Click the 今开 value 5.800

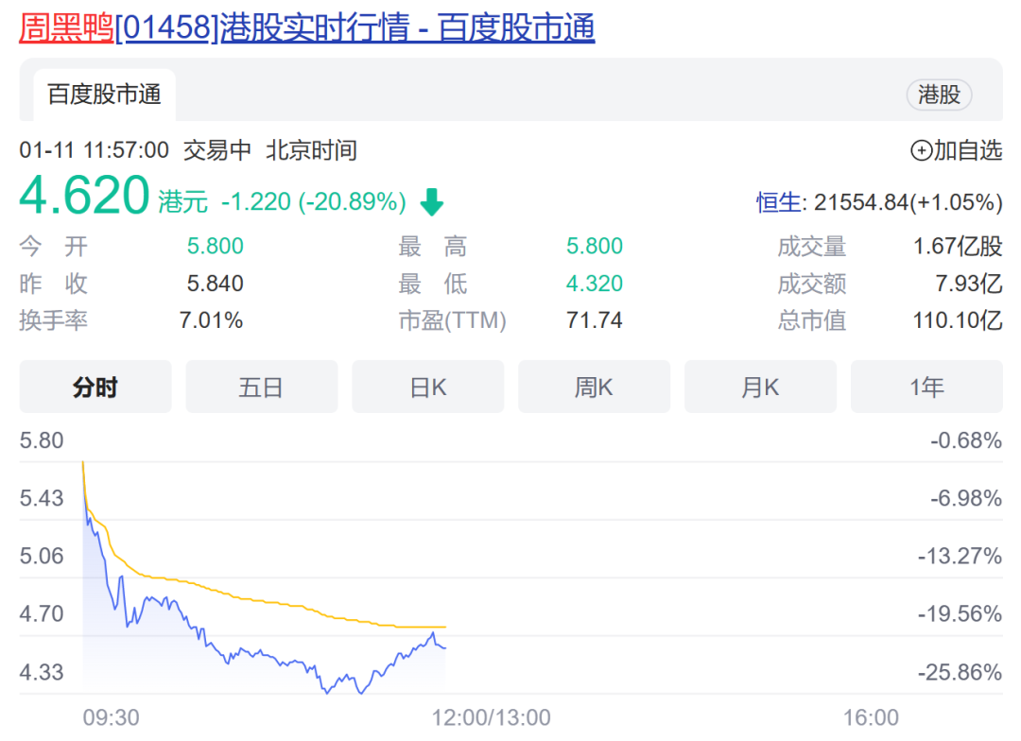215,246
